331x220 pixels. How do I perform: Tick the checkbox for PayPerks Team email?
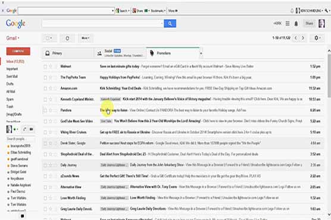pos(45,78)
